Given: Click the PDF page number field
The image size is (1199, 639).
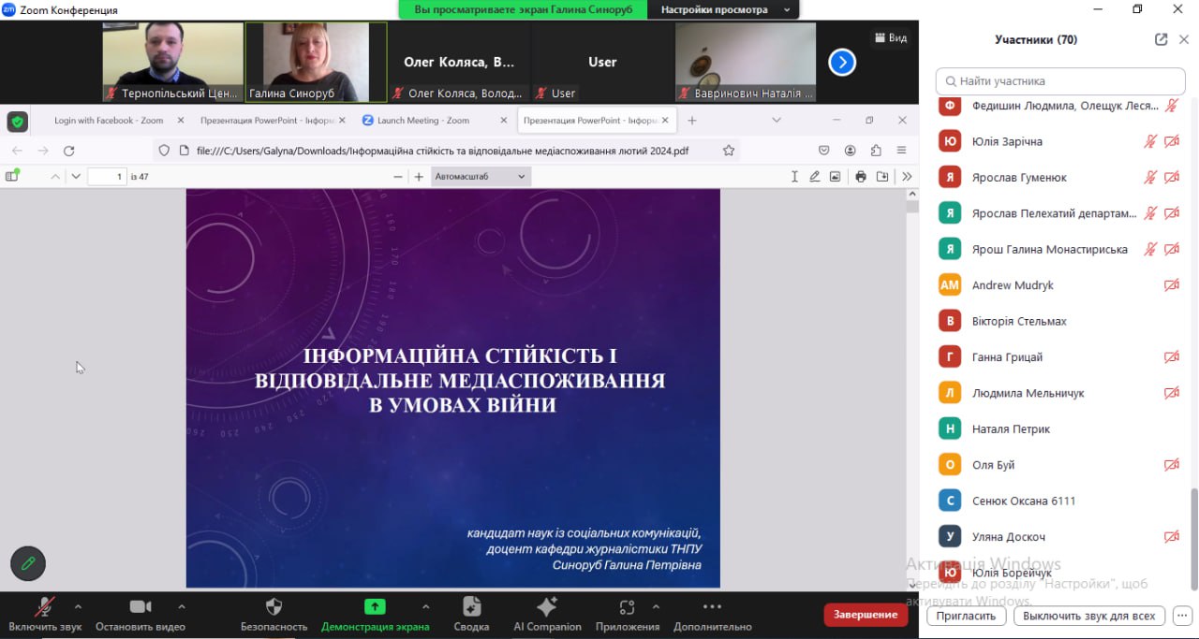Looking at the screenshot, I should tap(107, 176).
